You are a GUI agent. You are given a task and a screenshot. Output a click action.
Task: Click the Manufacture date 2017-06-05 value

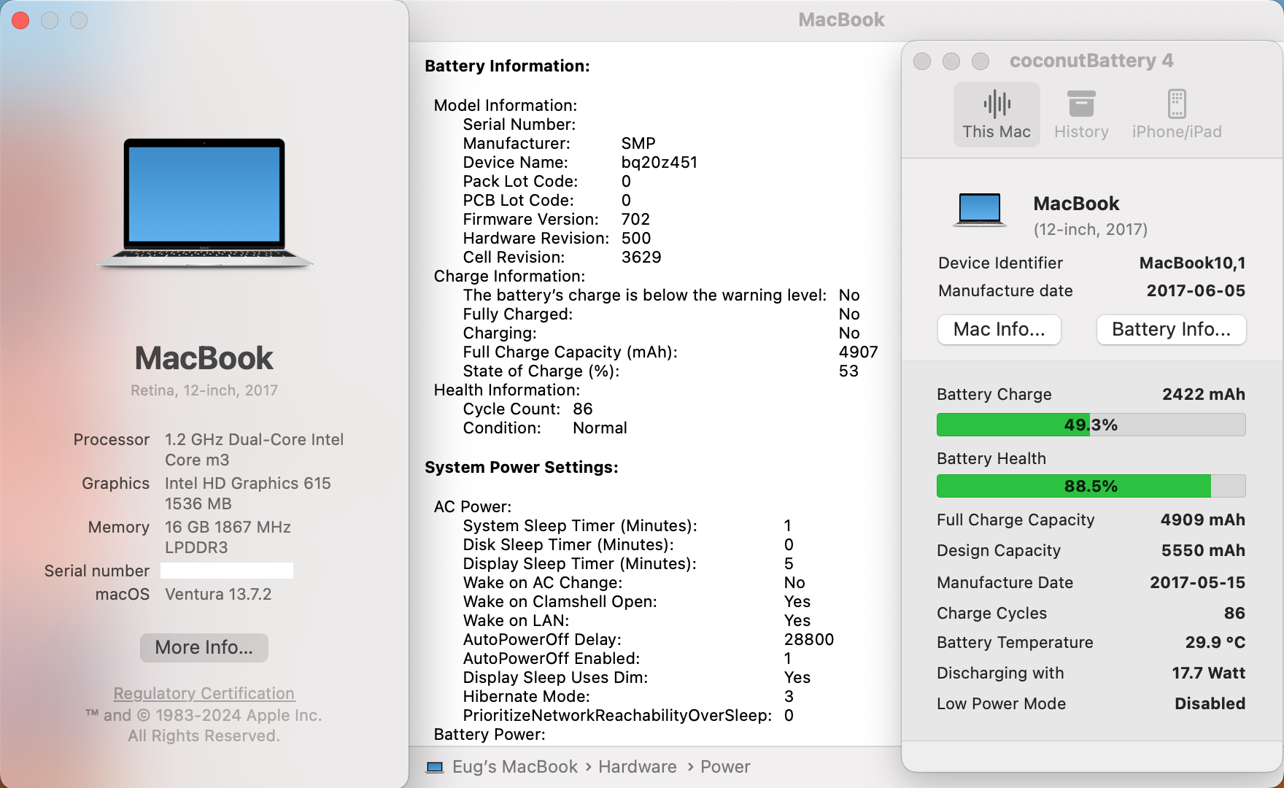(x=1196, y=290)
